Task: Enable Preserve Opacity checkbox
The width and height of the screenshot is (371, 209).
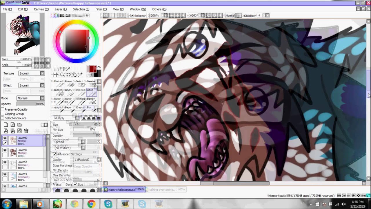Action: click(x=3, y=109)
